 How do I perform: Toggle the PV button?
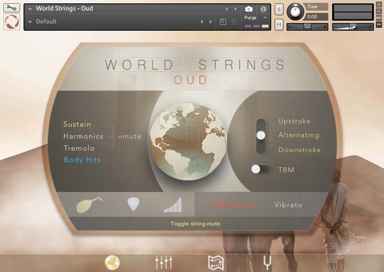point(379,24)
